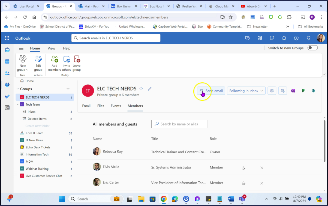Open the group's OneNote notebook icon
Viewport: 328px width, 206px height.
point(293,91)
